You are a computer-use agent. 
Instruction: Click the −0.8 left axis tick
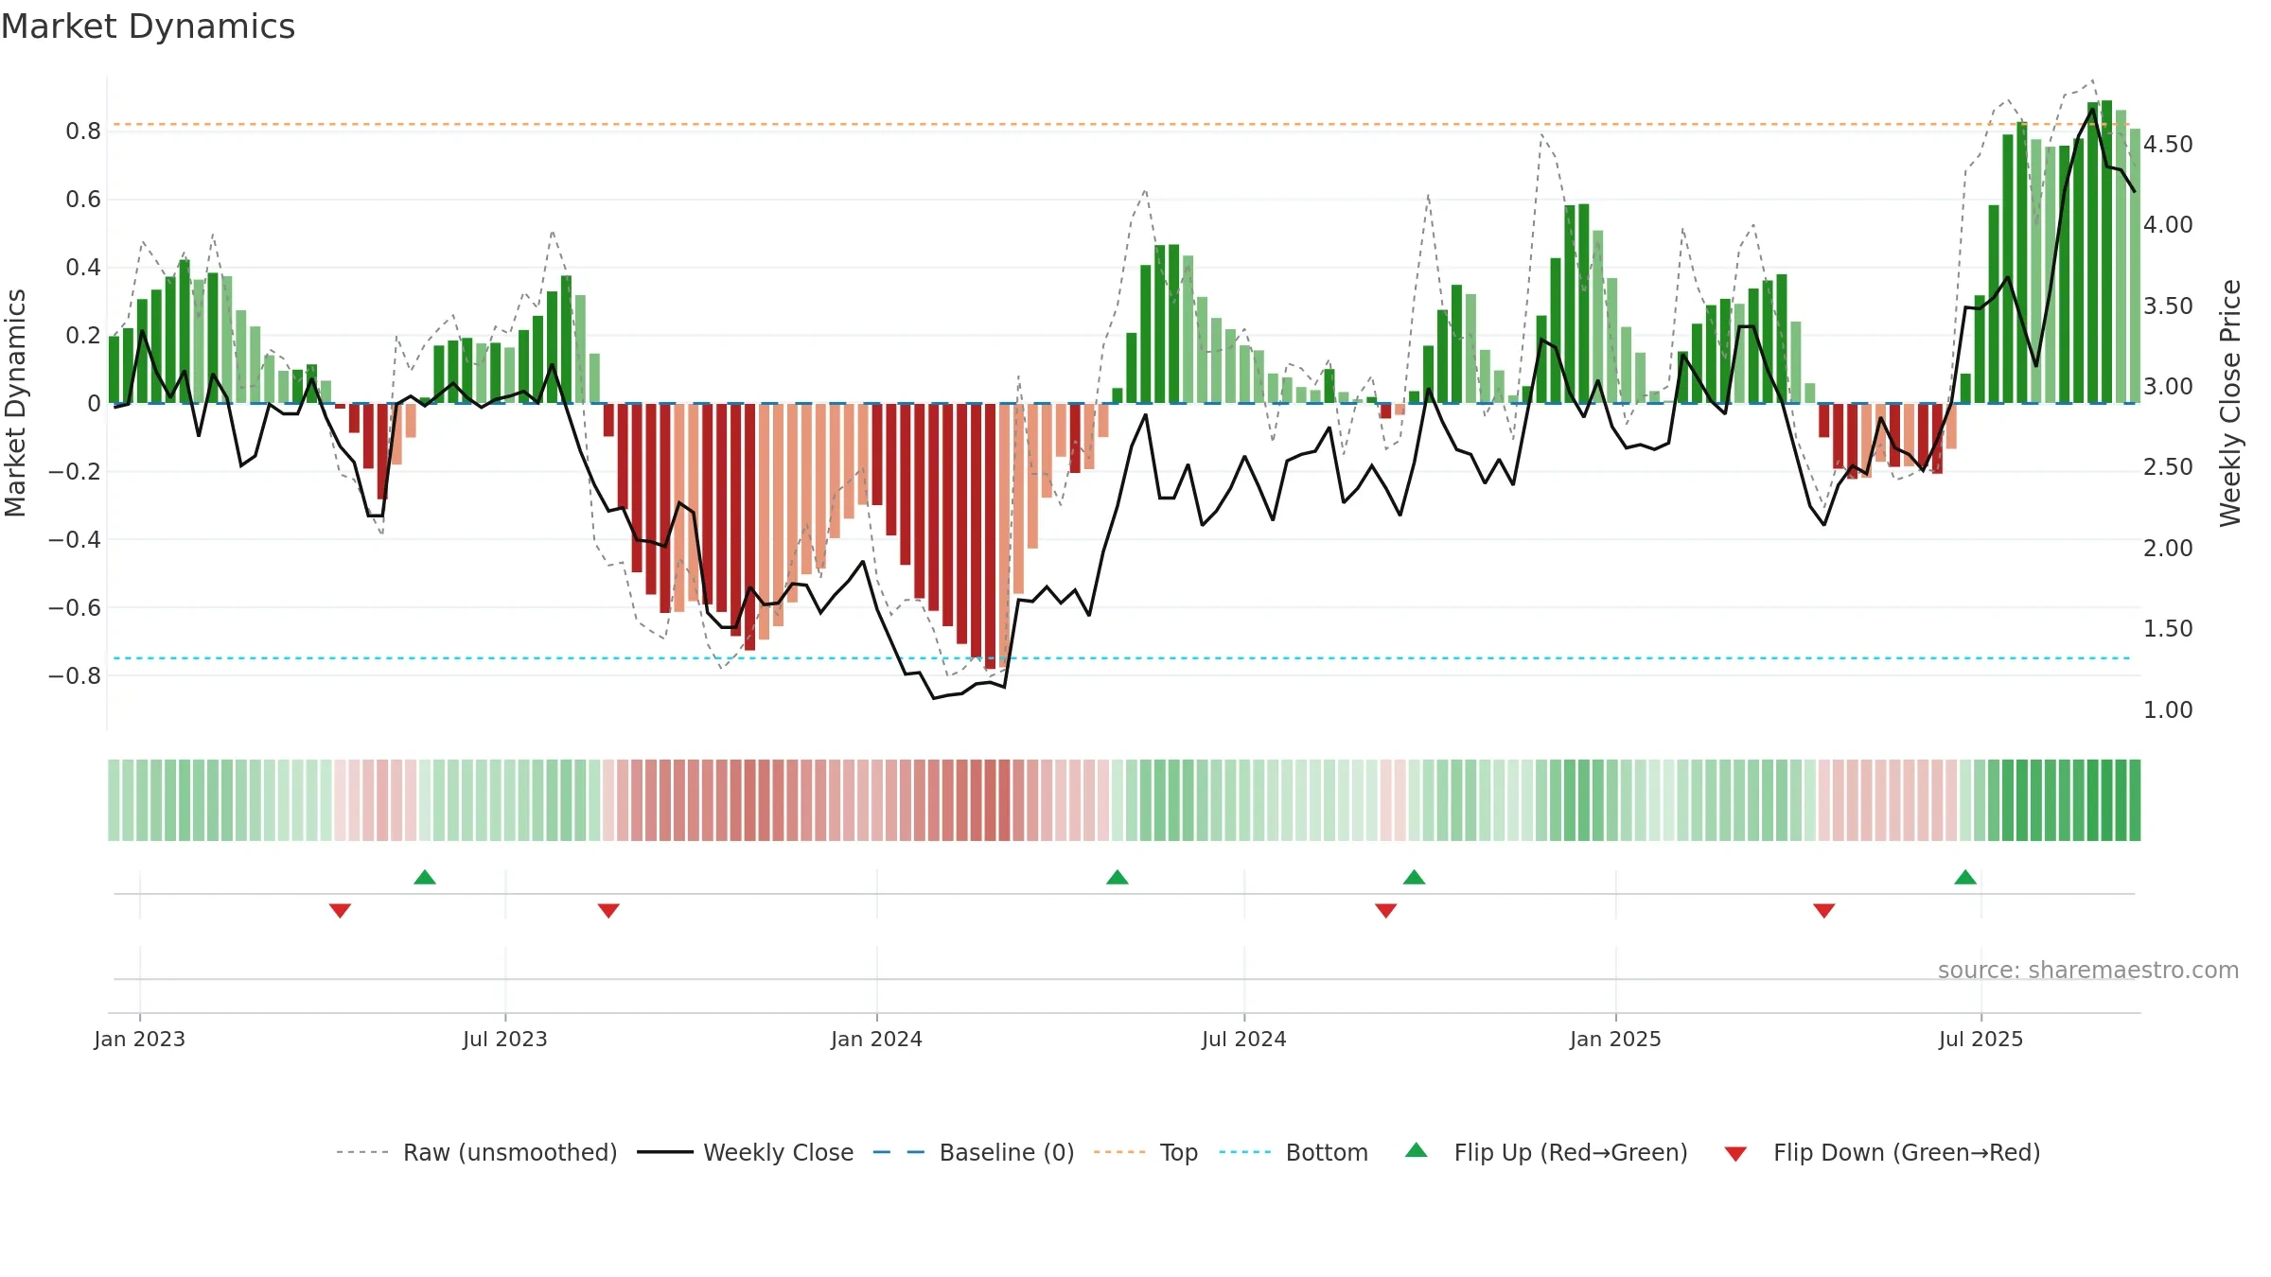(75, 676)
